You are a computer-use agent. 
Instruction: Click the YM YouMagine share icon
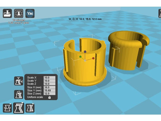(30, 13)
